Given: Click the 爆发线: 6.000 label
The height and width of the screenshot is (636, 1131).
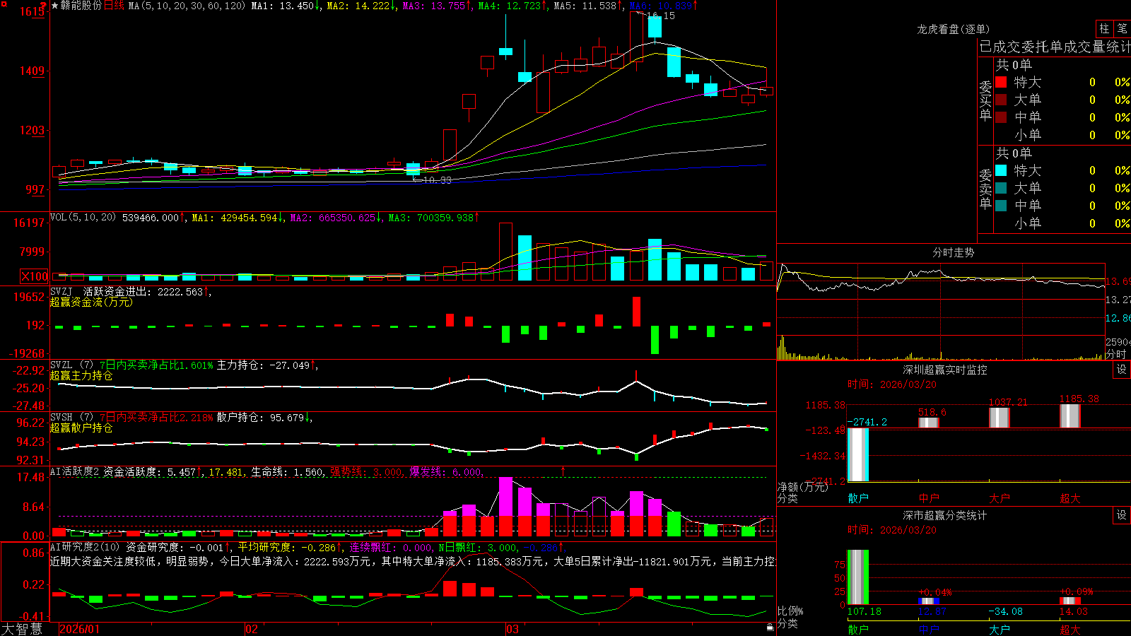Looking at the screenshot, I should pyautogui.click(x=447, y=471).
